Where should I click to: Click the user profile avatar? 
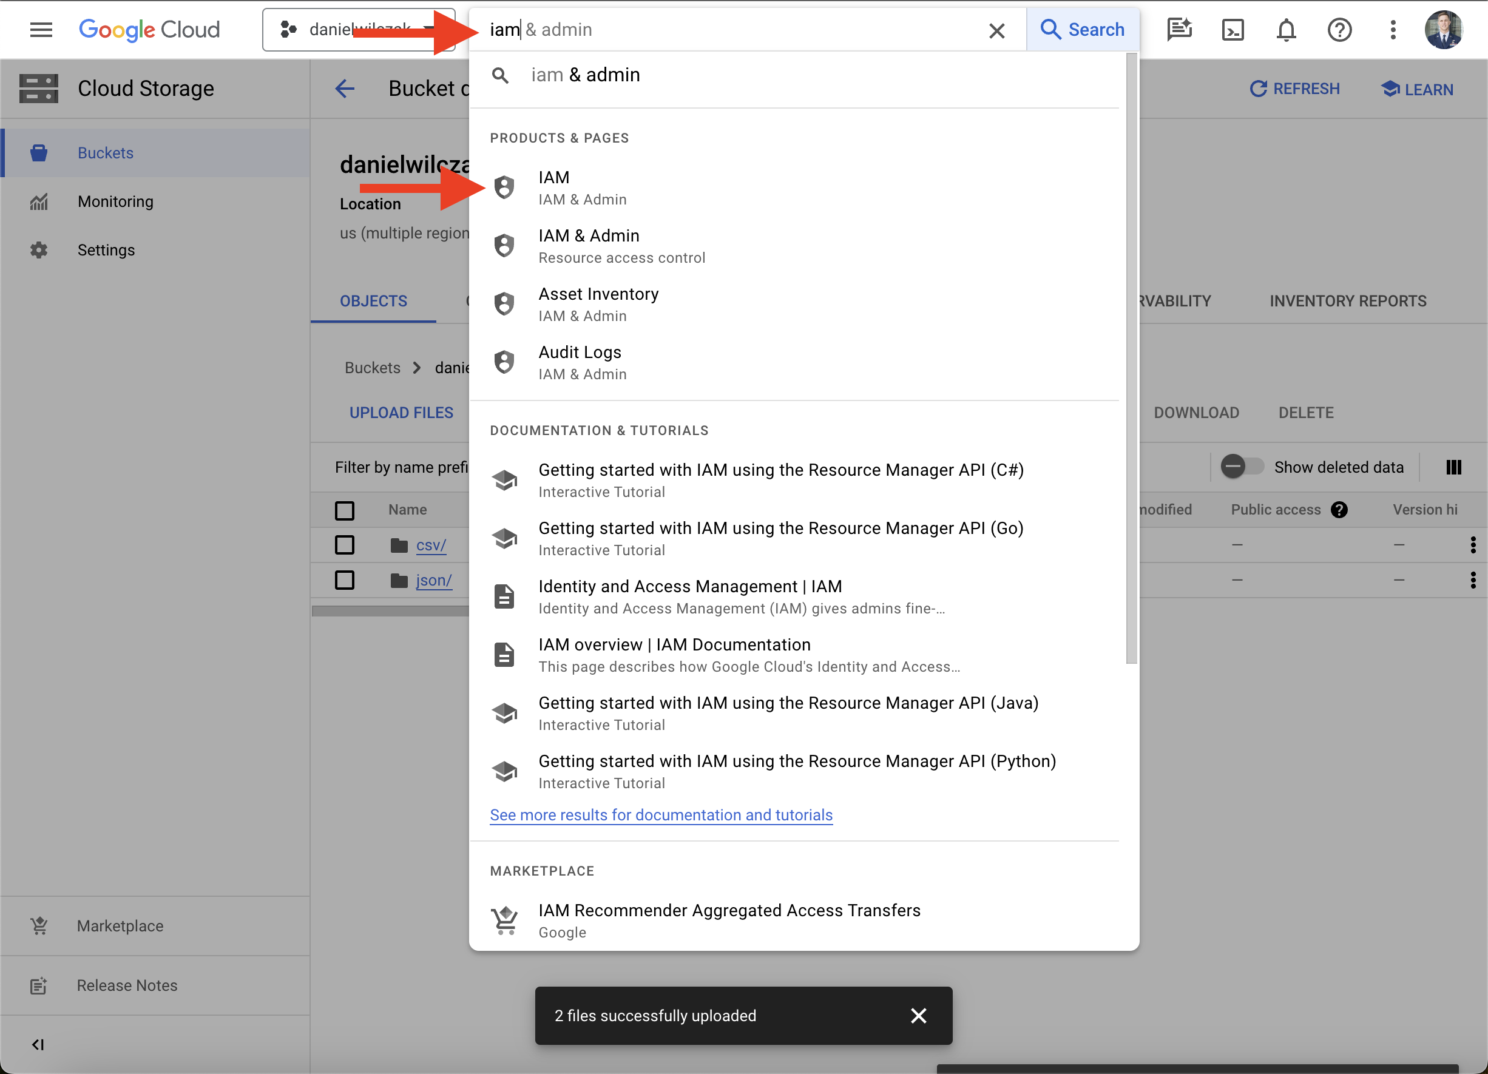(1444, 30)
